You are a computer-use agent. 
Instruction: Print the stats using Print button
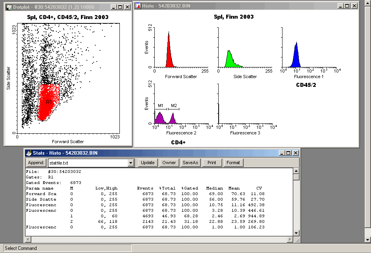pyautogui.click(x=212, y=163)
